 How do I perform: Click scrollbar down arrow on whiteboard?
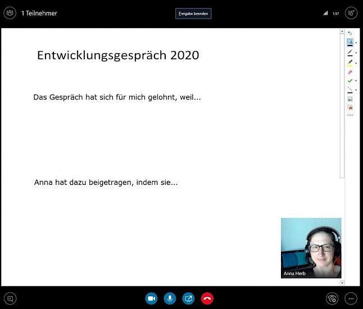tap(342, 283)
